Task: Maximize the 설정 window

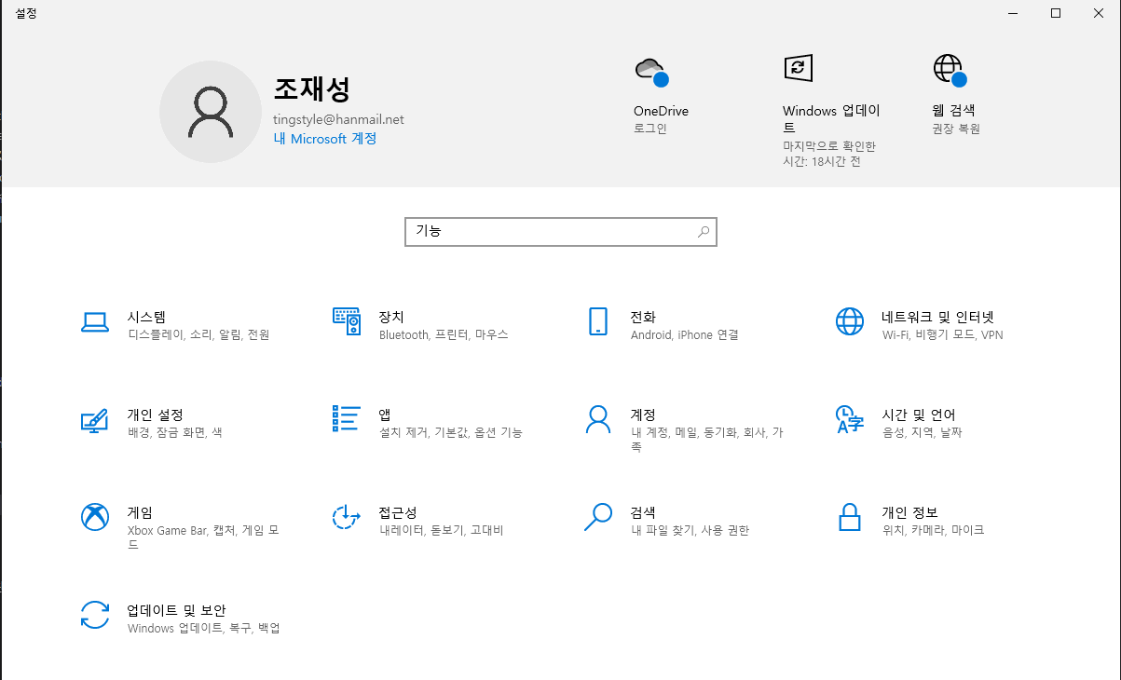Action: pyautogui.click(x=1056, y=13)
